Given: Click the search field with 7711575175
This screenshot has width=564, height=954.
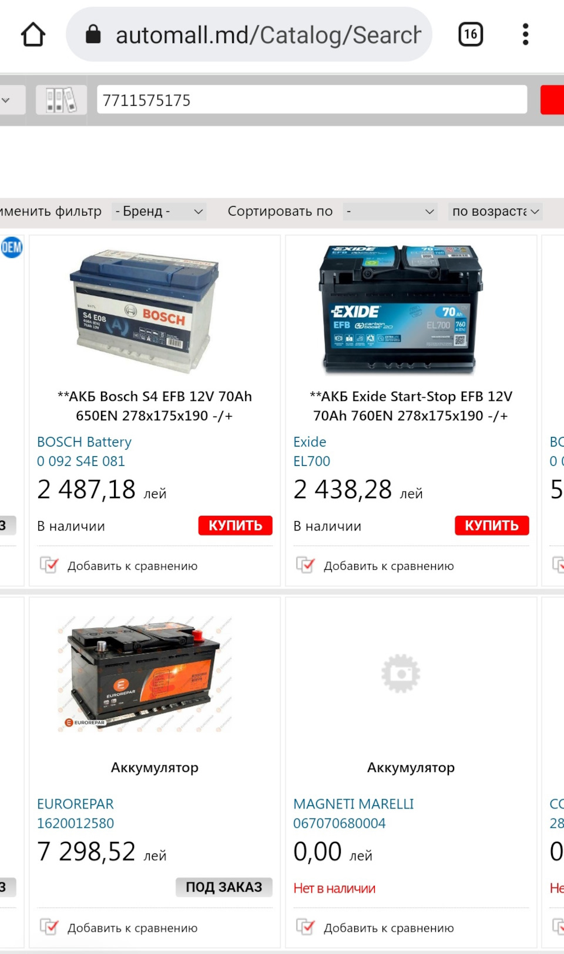Looking at the screenshot, I should click(x=312, y=100).
